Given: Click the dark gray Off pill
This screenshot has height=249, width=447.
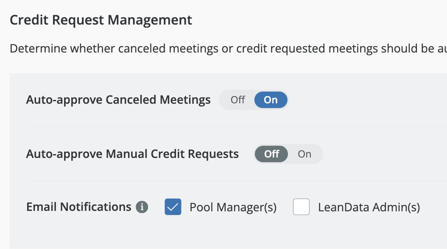Looking at the screenshot, I should 271,154.
